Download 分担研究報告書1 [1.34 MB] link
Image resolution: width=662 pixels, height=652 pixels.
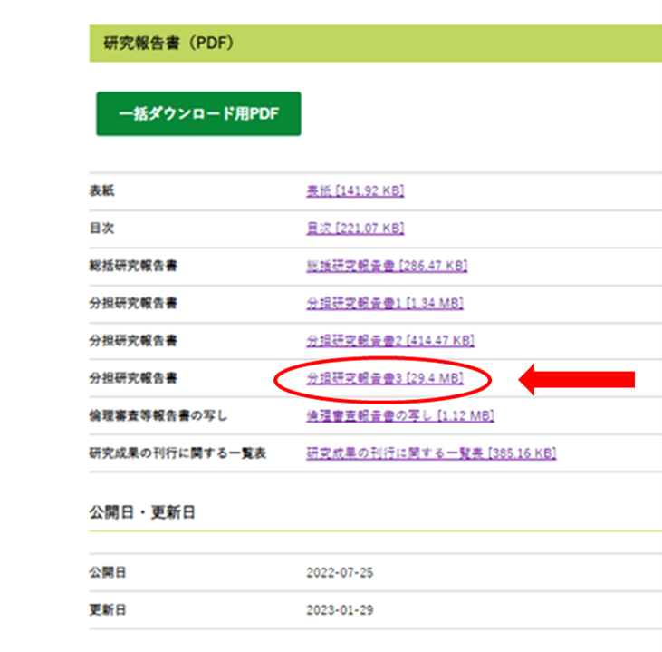coord(385,303)
